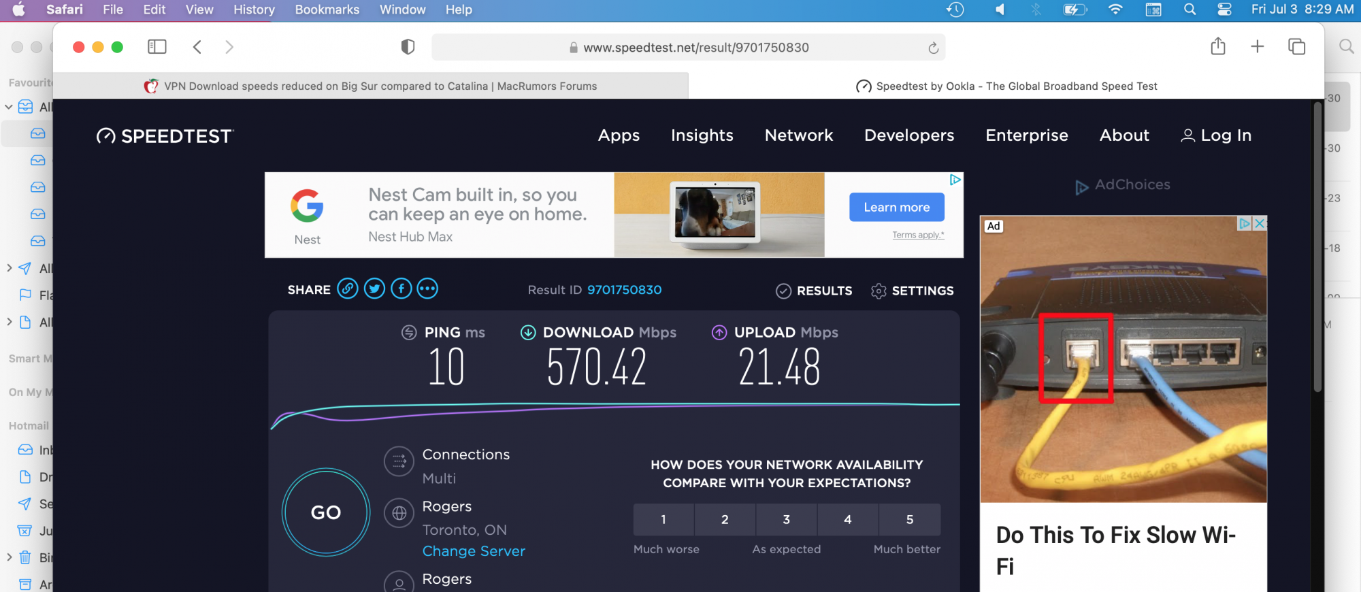Viewport: 1361px width, 592px height.
Task: Open the volume control in menu bar
Action: [1000, 10]
